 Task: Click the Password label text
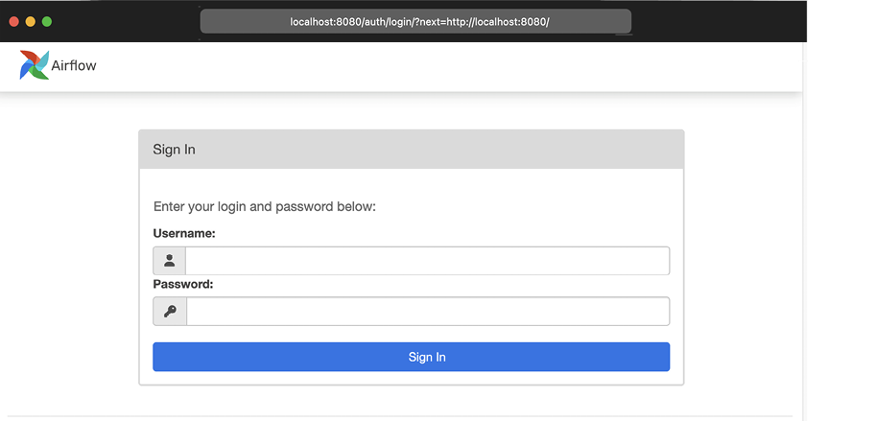[x=183, y=284]
